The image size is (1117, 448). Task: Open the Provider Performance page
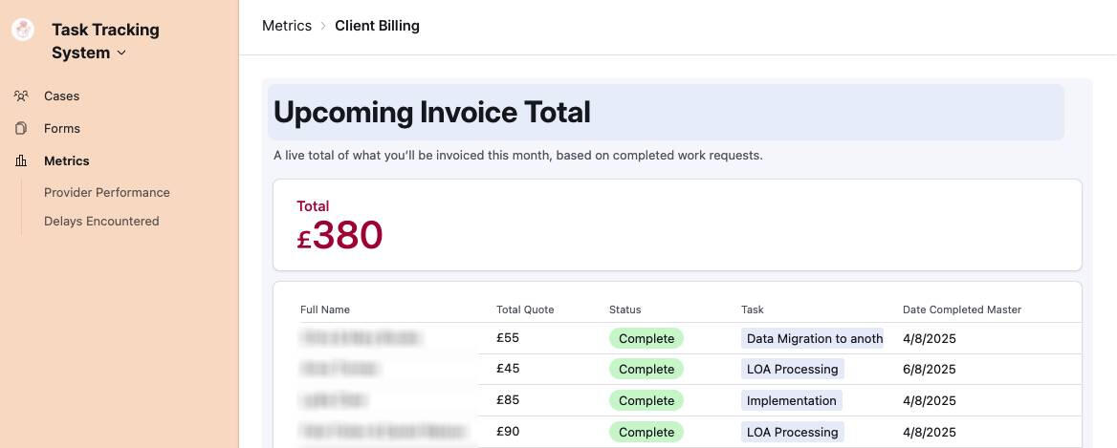click(x=106, y=192)
